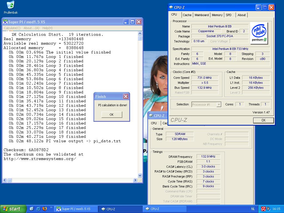Switch to Super PI taskbar button

pyautogui.click(x=76, y=209)
